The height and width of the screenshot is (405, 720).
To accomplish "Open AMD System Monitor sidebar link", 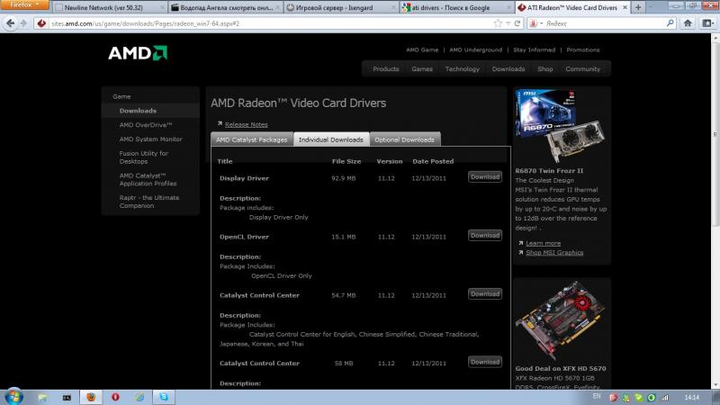I will (x=150, y=139).
